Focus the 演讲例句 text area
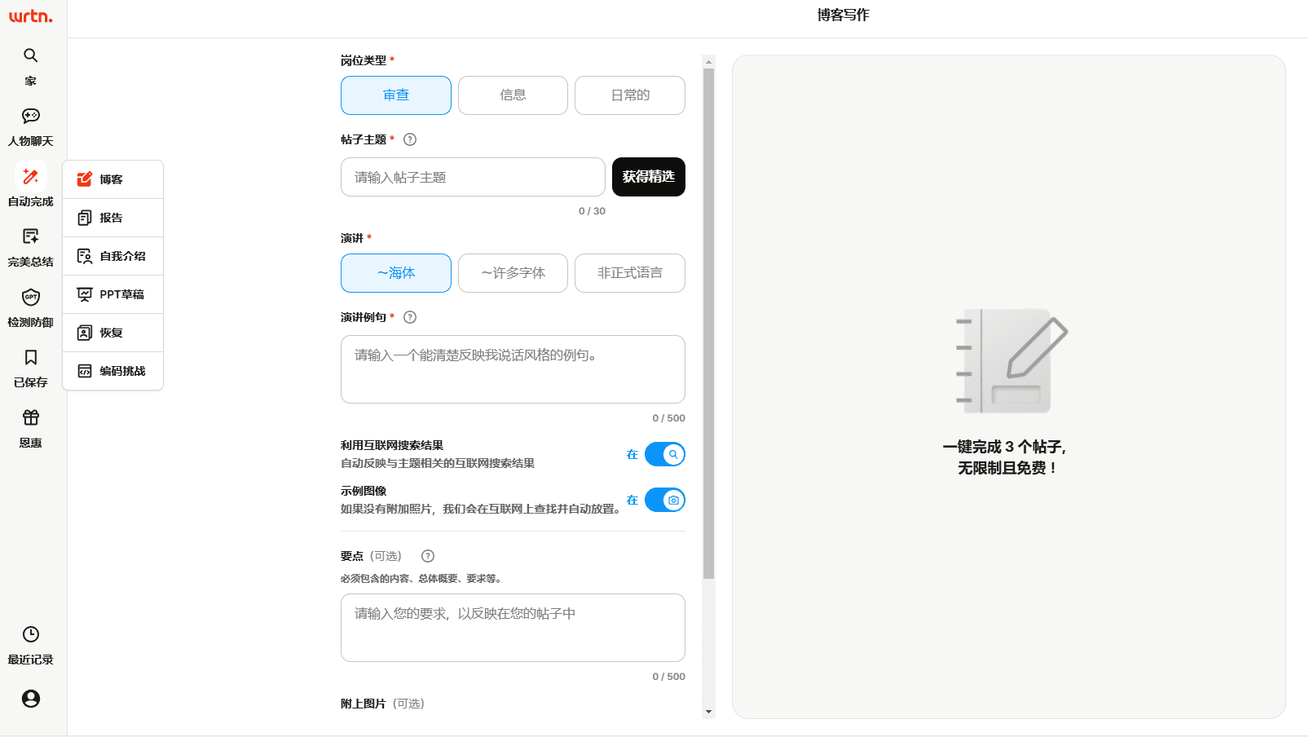The width and height of the screenshot is (1309, 737). [513, 369]
